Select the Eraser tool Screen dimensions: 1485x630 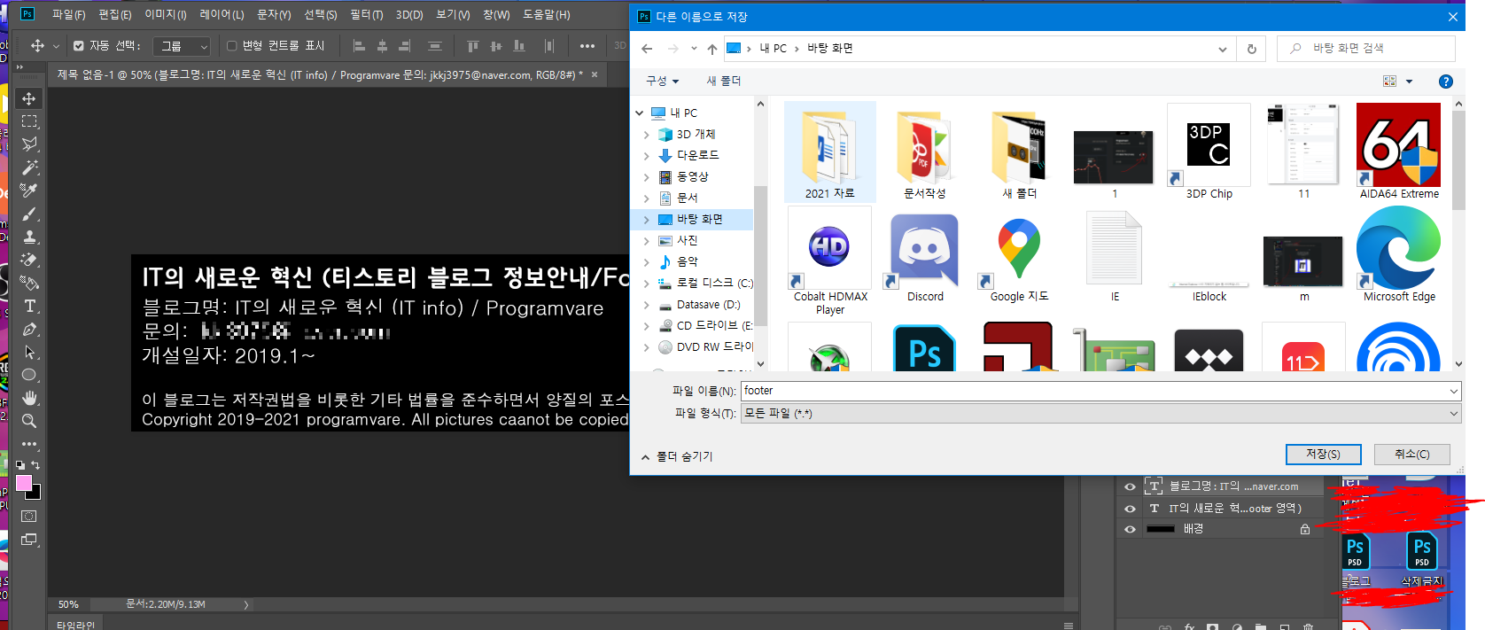coord(29,260)
